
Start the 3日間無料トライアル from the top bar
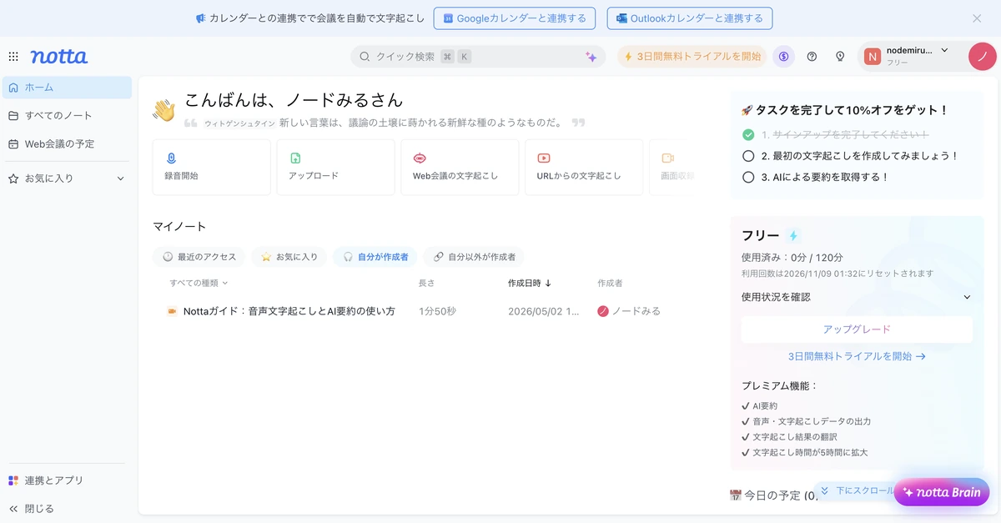692,57
